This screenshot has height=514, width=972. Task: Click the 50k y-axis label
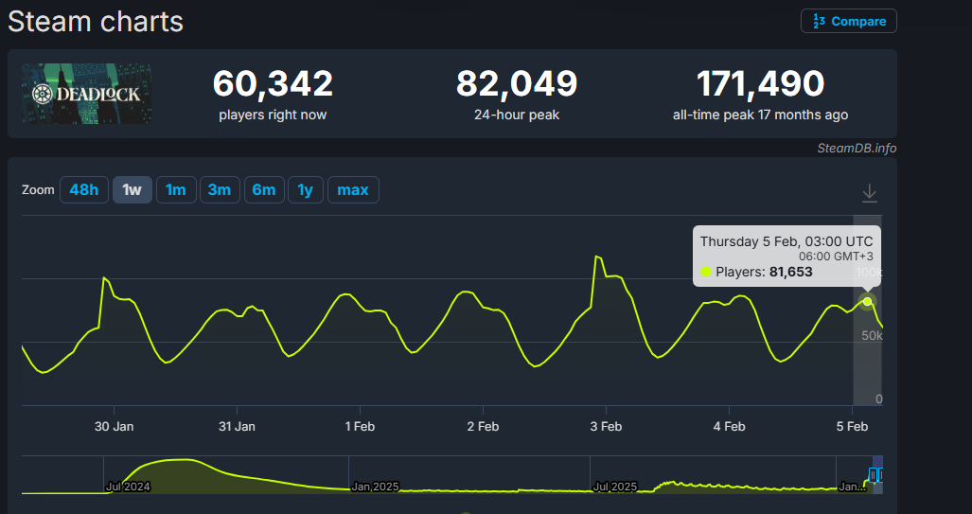pyautogui.click(x=872, y=335)
